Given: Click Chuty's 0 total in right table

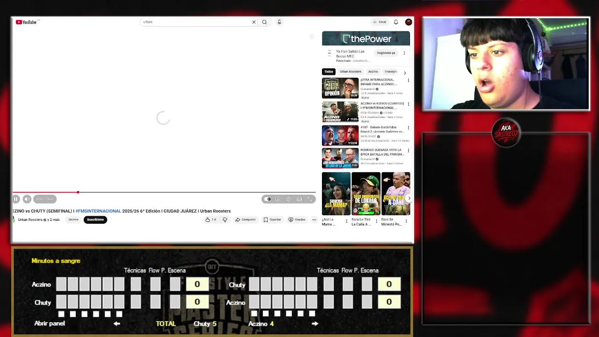Looking at the screenshot, I should click(389, 284).
